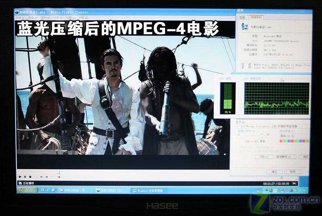Click the seek bar thumb in Media Player Classic
Viewport: 322px width, 216px height.
58,172
